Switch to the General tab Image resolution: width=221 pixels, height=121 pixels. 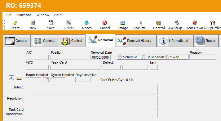click(17, 41)
